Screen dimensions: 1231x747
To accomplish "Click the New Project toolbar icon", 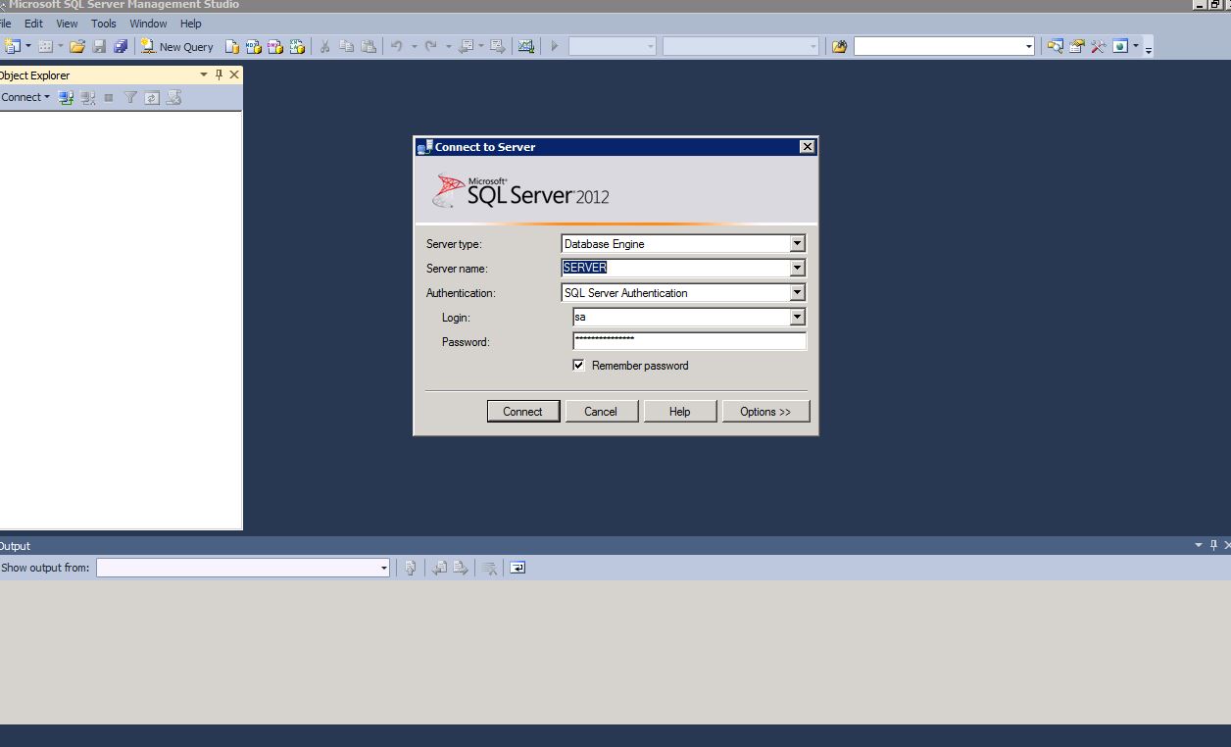I will (12, 46).
